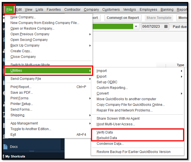This screenshot has width=191, height=162.
Task: Select Copy Company File for QuickBooks Online...
Action: tap(138, 105)
